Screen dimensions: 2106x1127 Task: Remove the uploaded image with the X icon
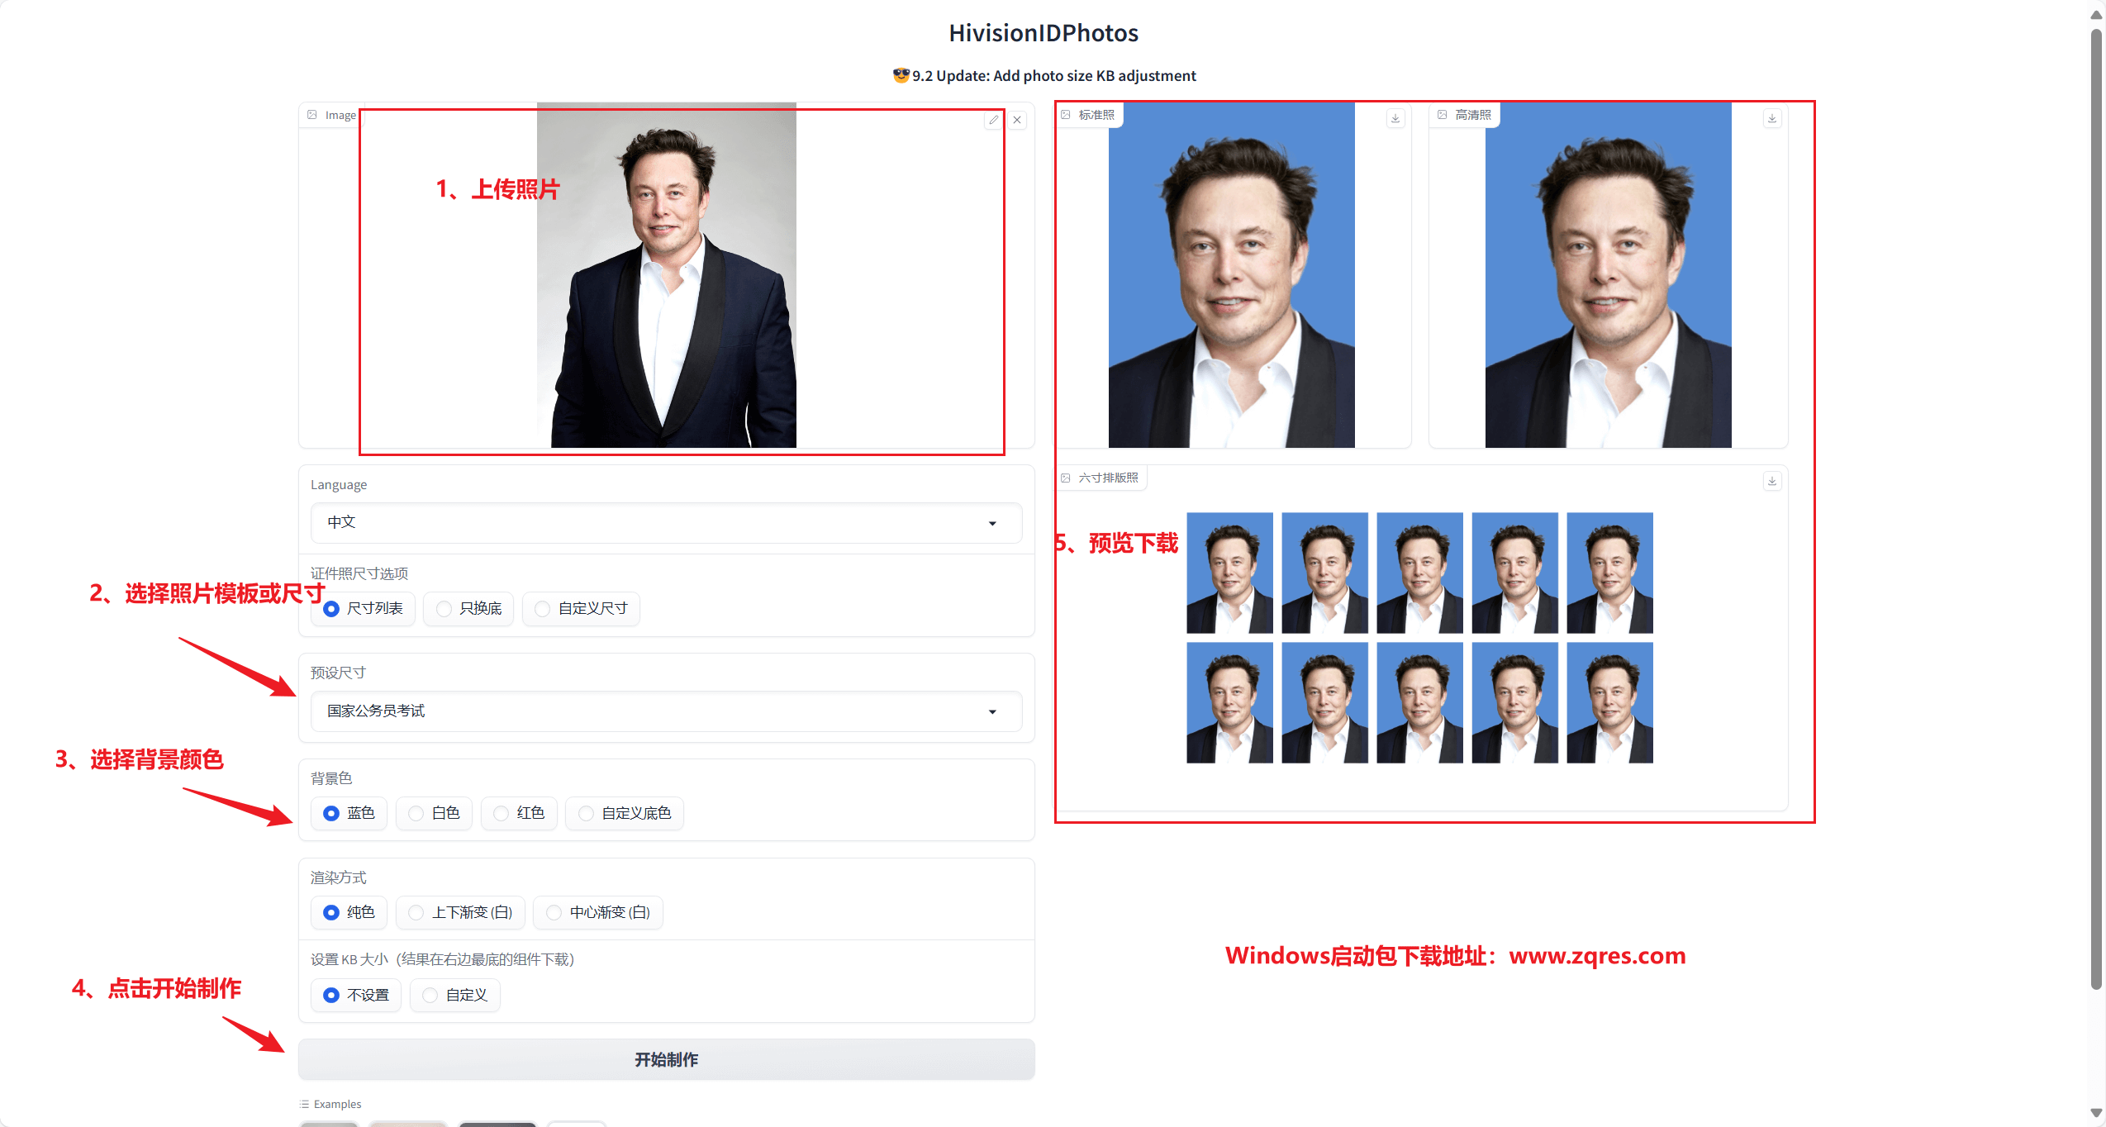coord(1017,120)
